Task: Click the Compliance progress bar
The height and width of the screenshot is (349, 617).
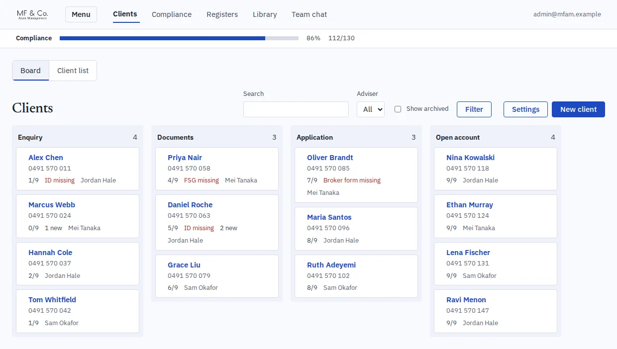Action: (179, 38)
